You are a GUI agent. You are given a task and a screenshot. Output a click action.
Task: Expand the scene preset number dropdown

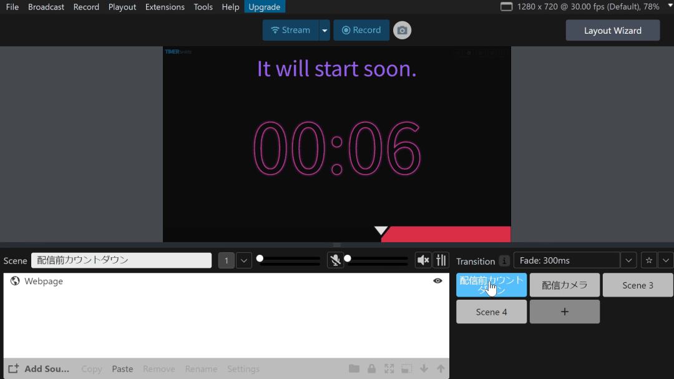click(x=243, y=260)
